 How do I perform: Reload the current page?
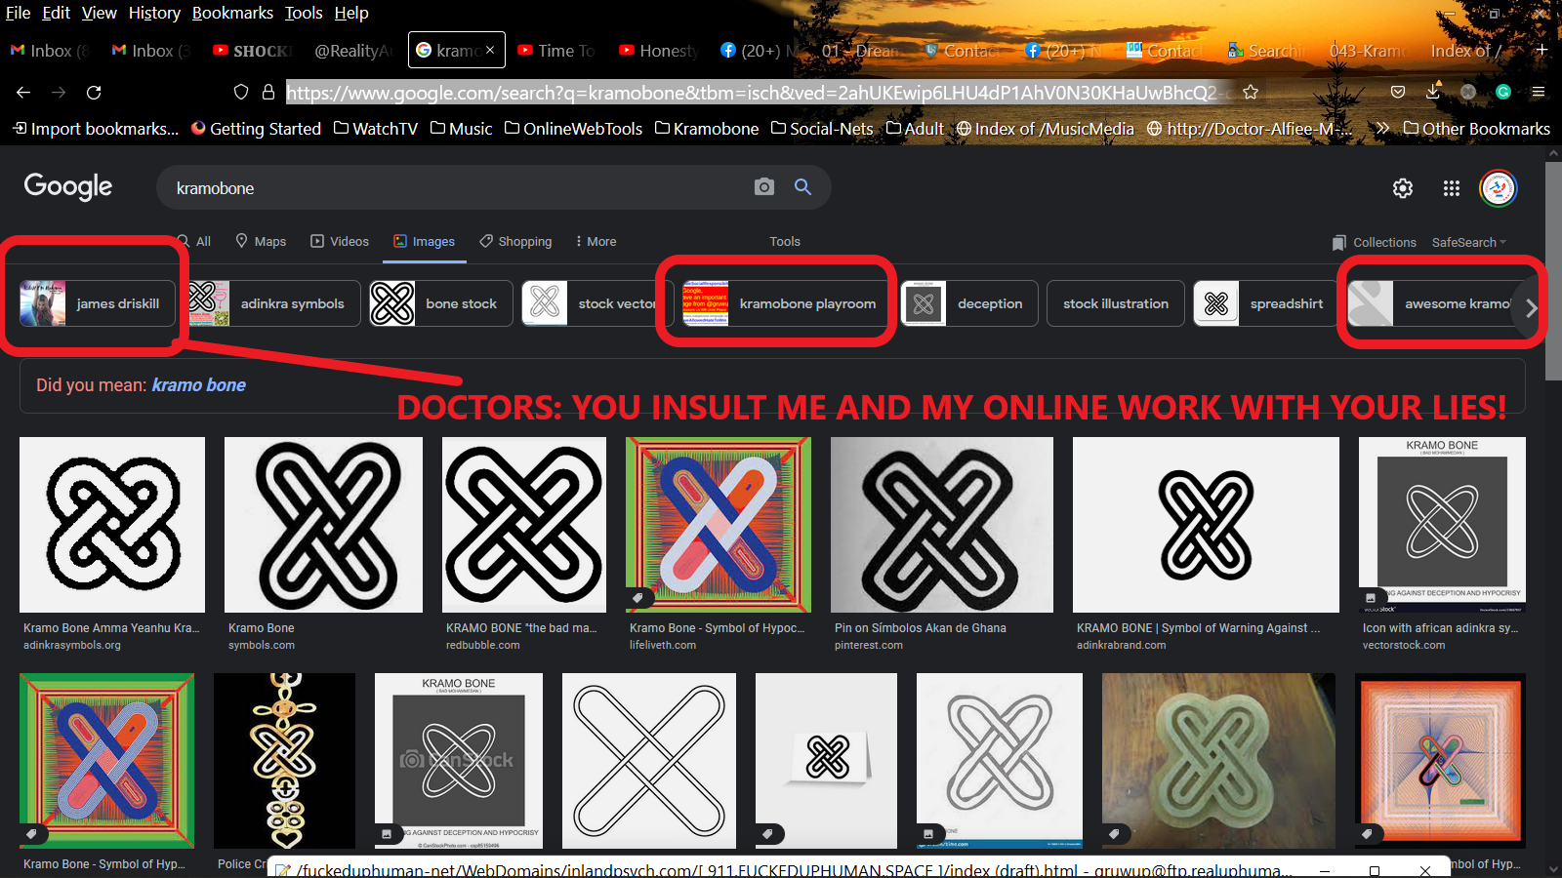(94, 92)
